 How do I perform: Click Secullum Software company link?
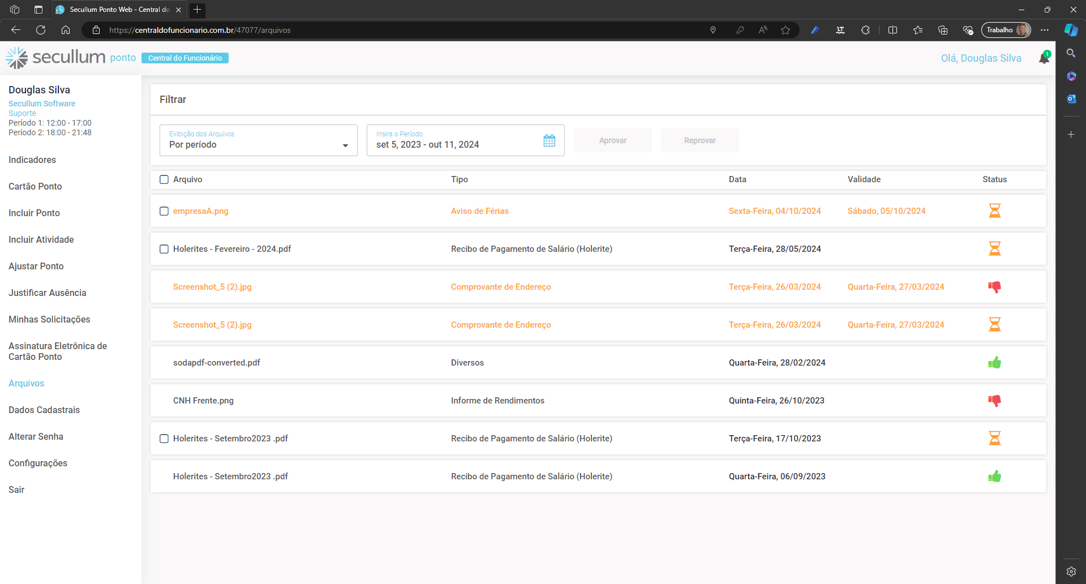[x=42, y=104]
